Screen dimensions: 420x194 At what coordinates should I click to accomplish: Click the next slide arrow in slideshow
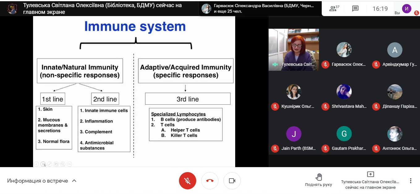(x=43, y=164)
